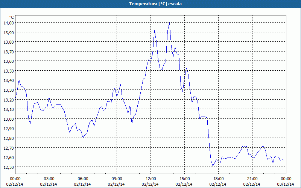Click the 09:00 time axis label
The image size is (301, 188).
click(x=117, y=179)
